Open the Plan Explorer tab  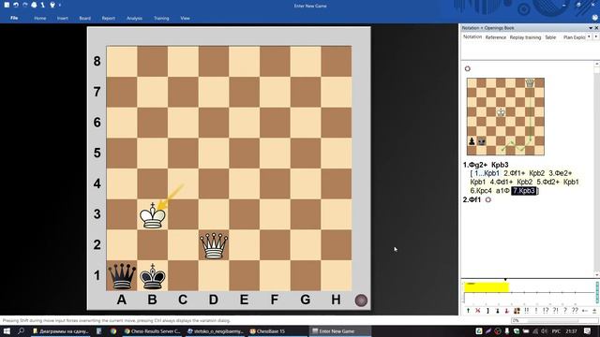coord(574,37)
